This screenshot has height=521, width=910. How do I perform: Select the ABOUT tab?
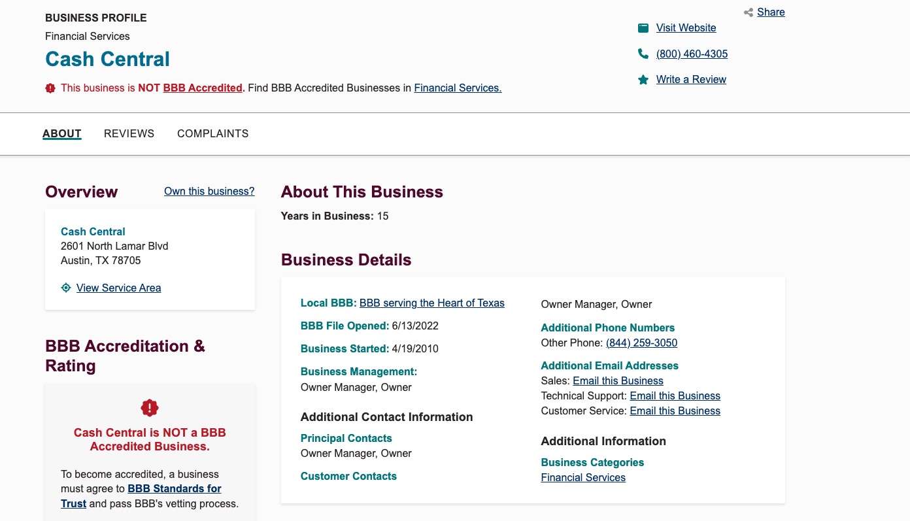click(x=61, y=133)
